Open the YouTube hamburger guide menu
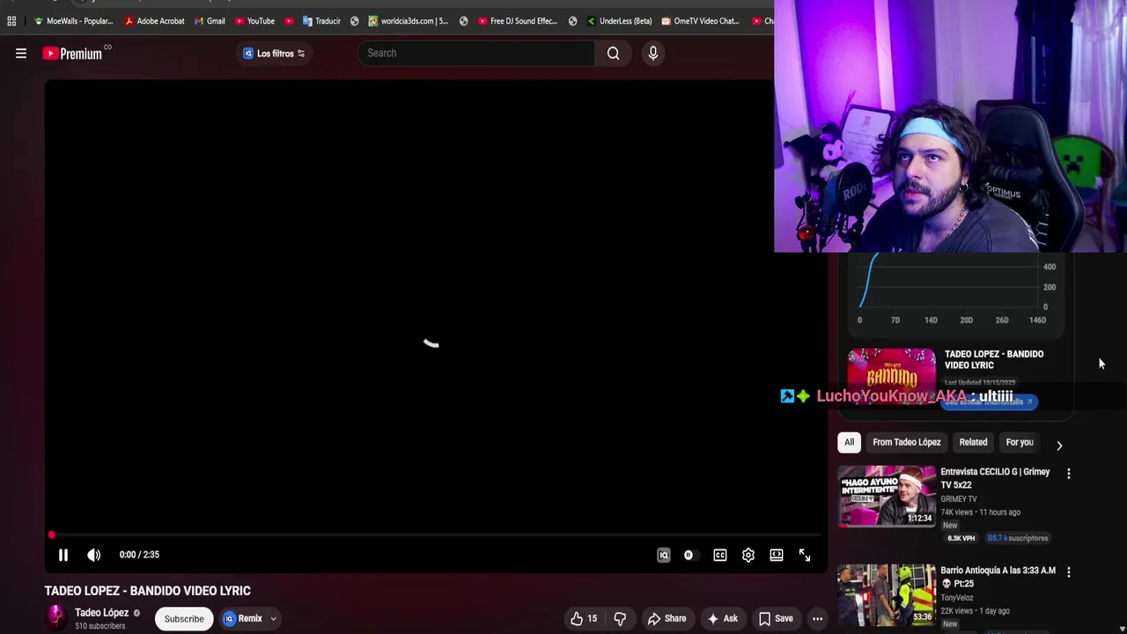This screenshot has height=634, width=1127. point(21,54)
